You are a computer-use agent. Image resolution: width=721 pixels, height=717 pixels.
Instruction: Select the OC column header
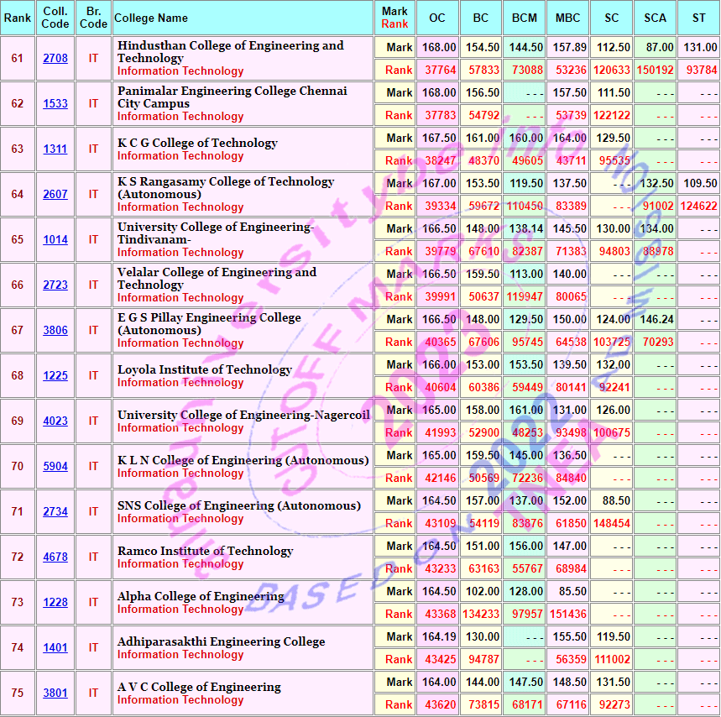click(437, 18)
